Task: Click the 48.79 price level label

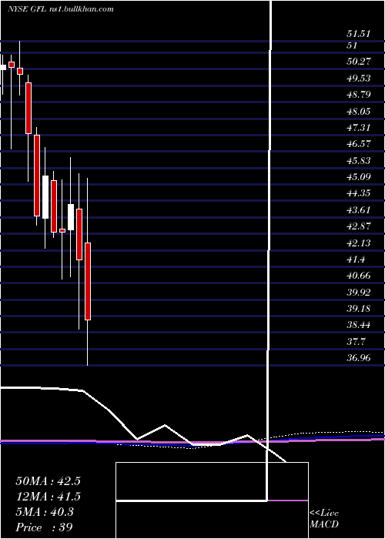Action: [x=360, y=94]
